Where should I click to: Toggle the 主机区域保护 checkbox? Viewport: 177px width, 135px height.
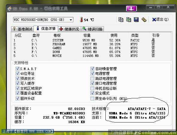point(17,88)
